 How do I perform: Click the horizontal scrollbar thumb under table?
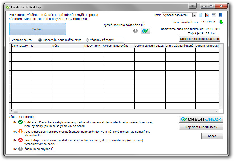coord(16,111)
